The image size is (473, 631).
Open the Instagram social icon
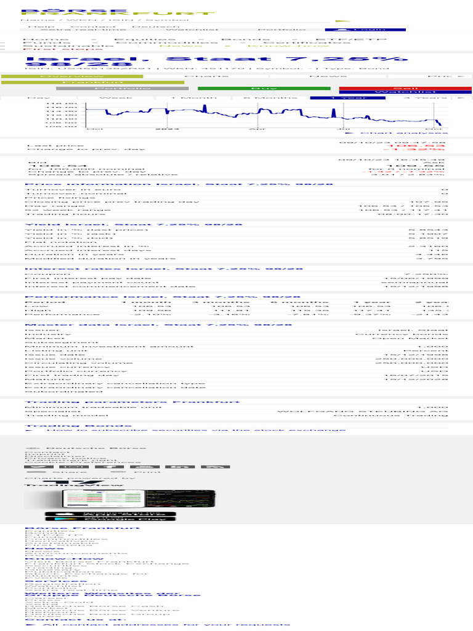(x=75, y=467)
